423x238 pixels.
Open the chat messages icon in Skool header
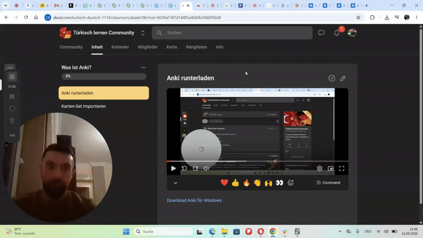click(x=321, y=33)
